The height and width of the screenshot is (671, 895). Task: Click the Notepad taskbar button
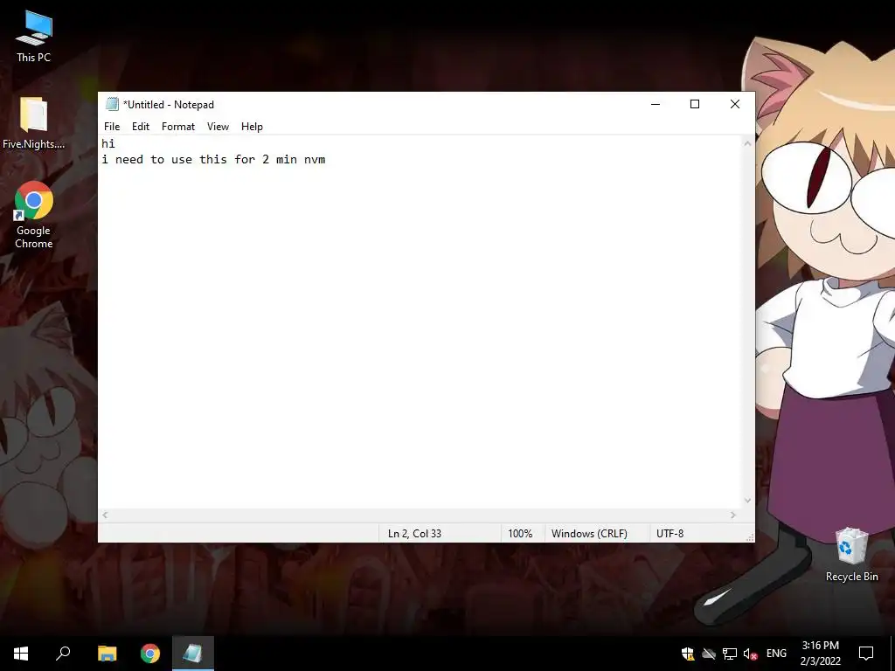coord(193,654)
